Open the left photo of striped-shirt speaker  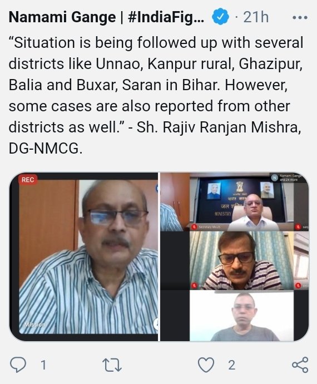pos(84,257)
